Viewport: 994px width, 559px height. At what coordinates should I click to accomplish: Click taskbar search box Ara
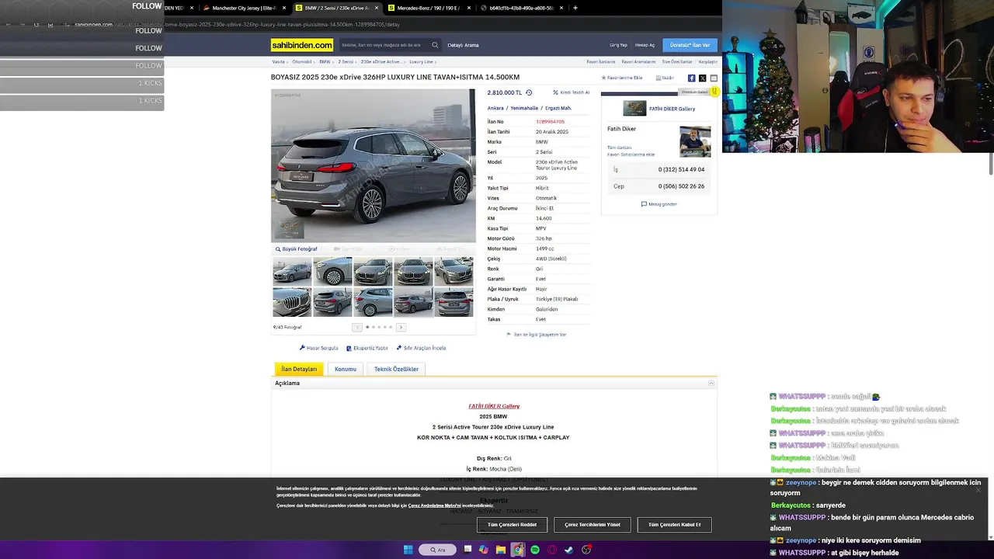coord(437,550)
